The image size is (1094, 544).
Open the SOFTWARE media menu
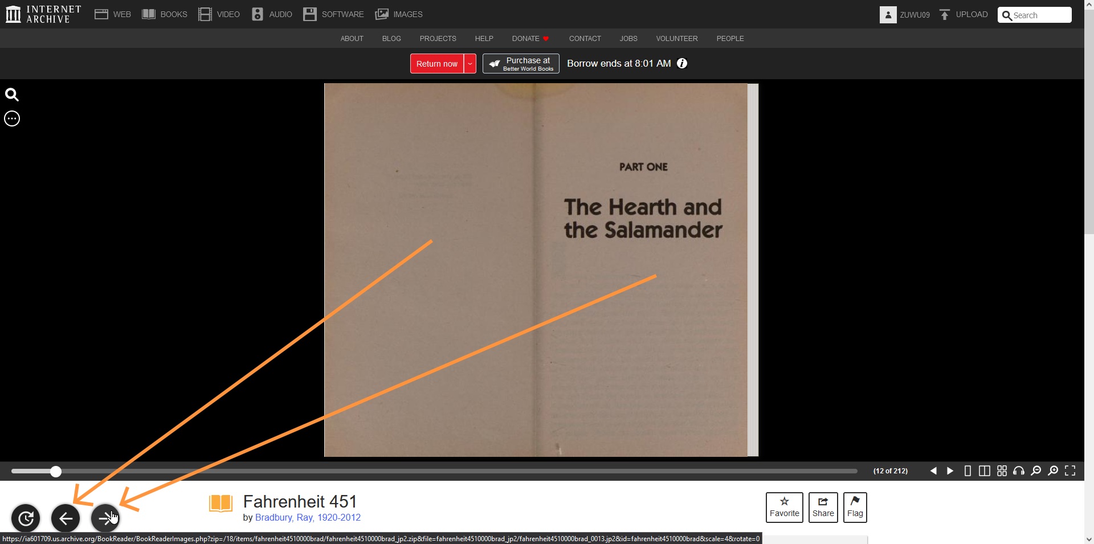(x=333, y=14)
